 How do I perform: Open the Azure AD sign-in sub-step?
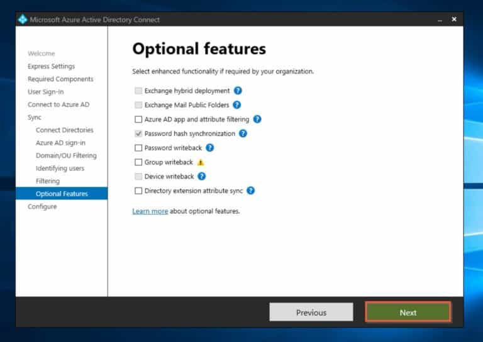pyautogui.click(x=60, y=143)
